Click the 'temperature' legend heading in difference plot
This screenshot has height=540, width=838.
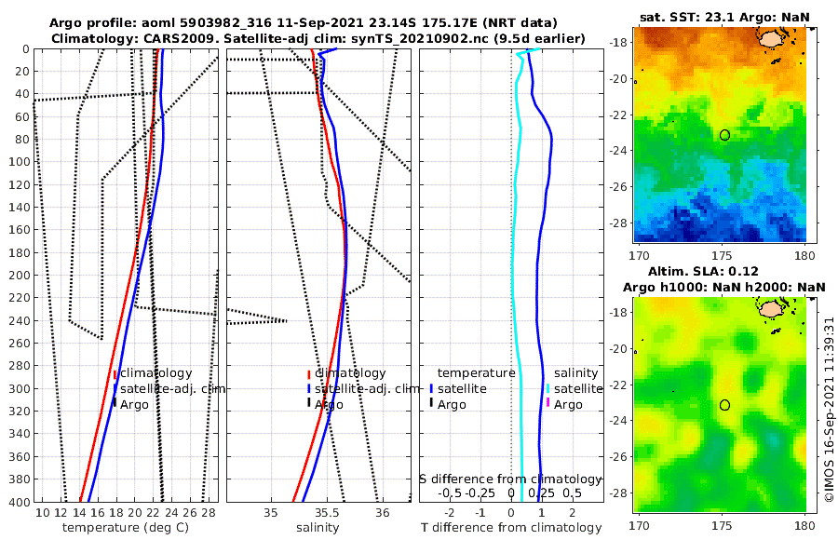tap(476, 373)
